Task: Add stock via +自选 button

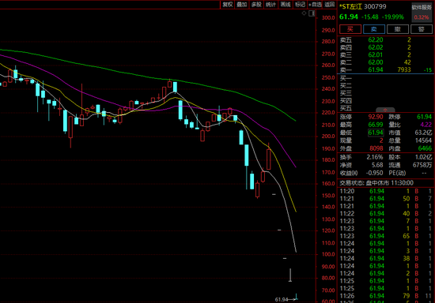Action: tap(315, 5)
